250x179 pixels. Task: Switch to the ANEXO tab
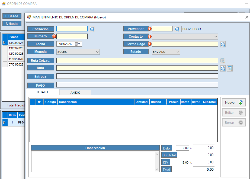click(75, 93)
